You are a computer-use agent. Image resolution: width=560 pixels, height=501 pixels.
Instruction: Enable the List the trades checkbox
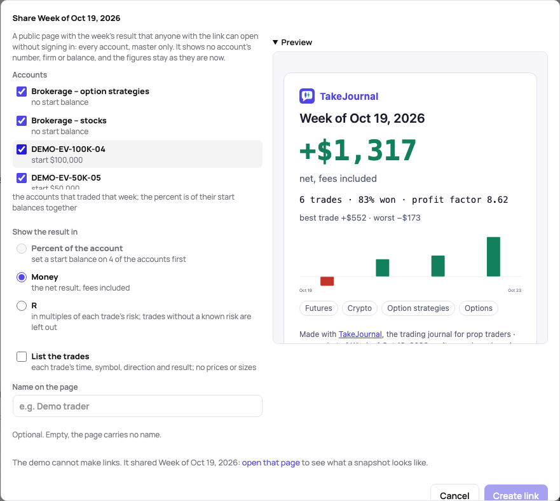tap(22, 357)
